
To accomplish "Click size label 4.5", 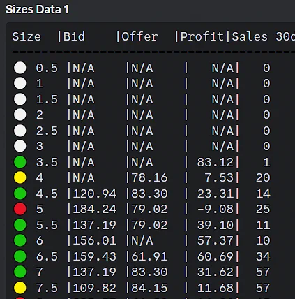I will (x=47, y=194).
